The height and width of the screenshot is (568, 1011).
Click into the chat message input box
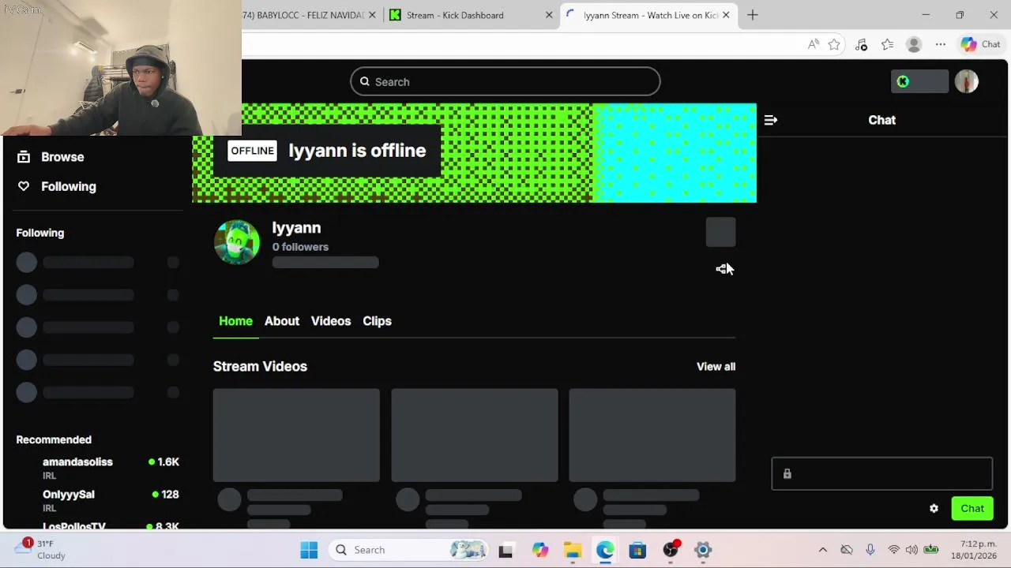pyautogui.click(x=881, y=473)
